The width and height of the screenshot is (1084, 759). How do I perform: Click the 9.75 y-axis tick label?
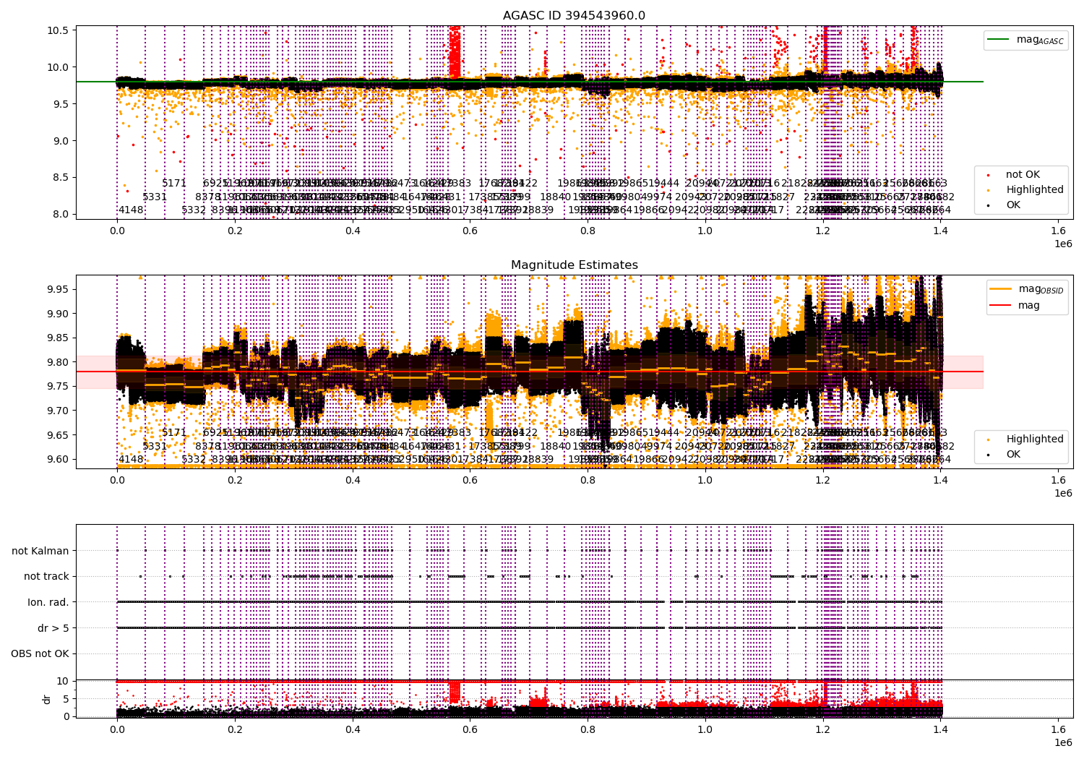point(58,386)
